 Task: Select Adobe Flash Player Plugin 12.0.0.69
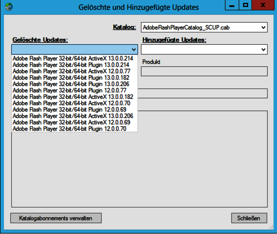[74, 110]
